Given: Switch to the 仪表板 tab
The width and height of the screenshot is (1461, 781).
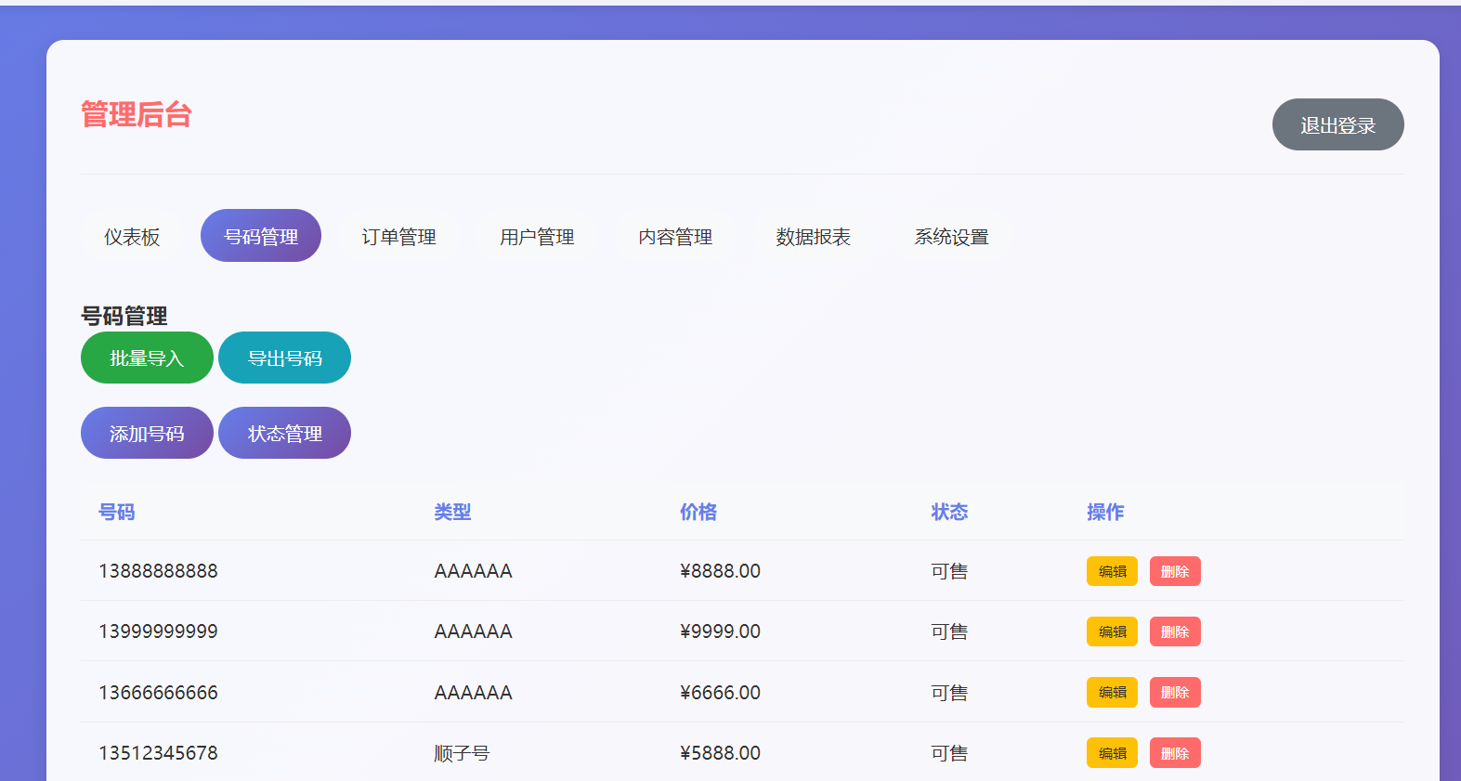Looking at the screenshot, I should (132, 237).
